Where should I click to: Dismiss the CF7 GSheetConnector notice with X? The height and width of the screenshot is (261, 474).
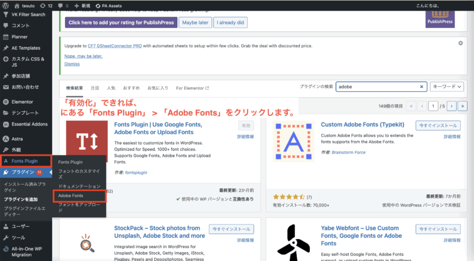coord(460,43)
